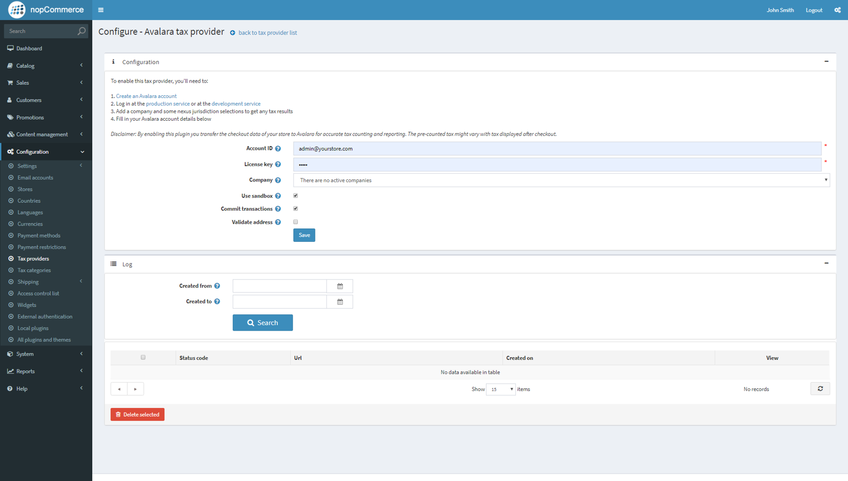Image resolution: width=848 pixels, height=481 pixels.
Task: Click the Save button
Action: pyautogui.click(x=304, y=235)
